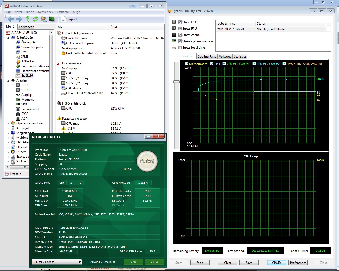Click the Fusion logo in CPUID window
Image resolution: width=339 pixels, height=271 pixels.
147,161
